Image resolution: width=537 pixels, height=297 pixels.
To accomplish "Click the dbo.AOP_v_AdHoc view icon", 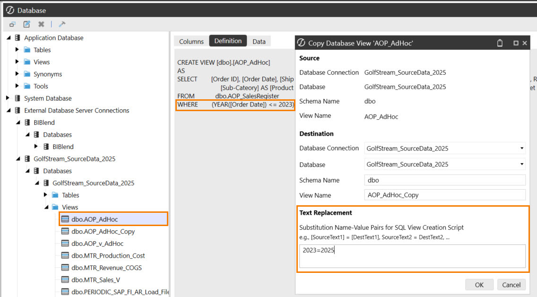I will [x=65, y=243].
